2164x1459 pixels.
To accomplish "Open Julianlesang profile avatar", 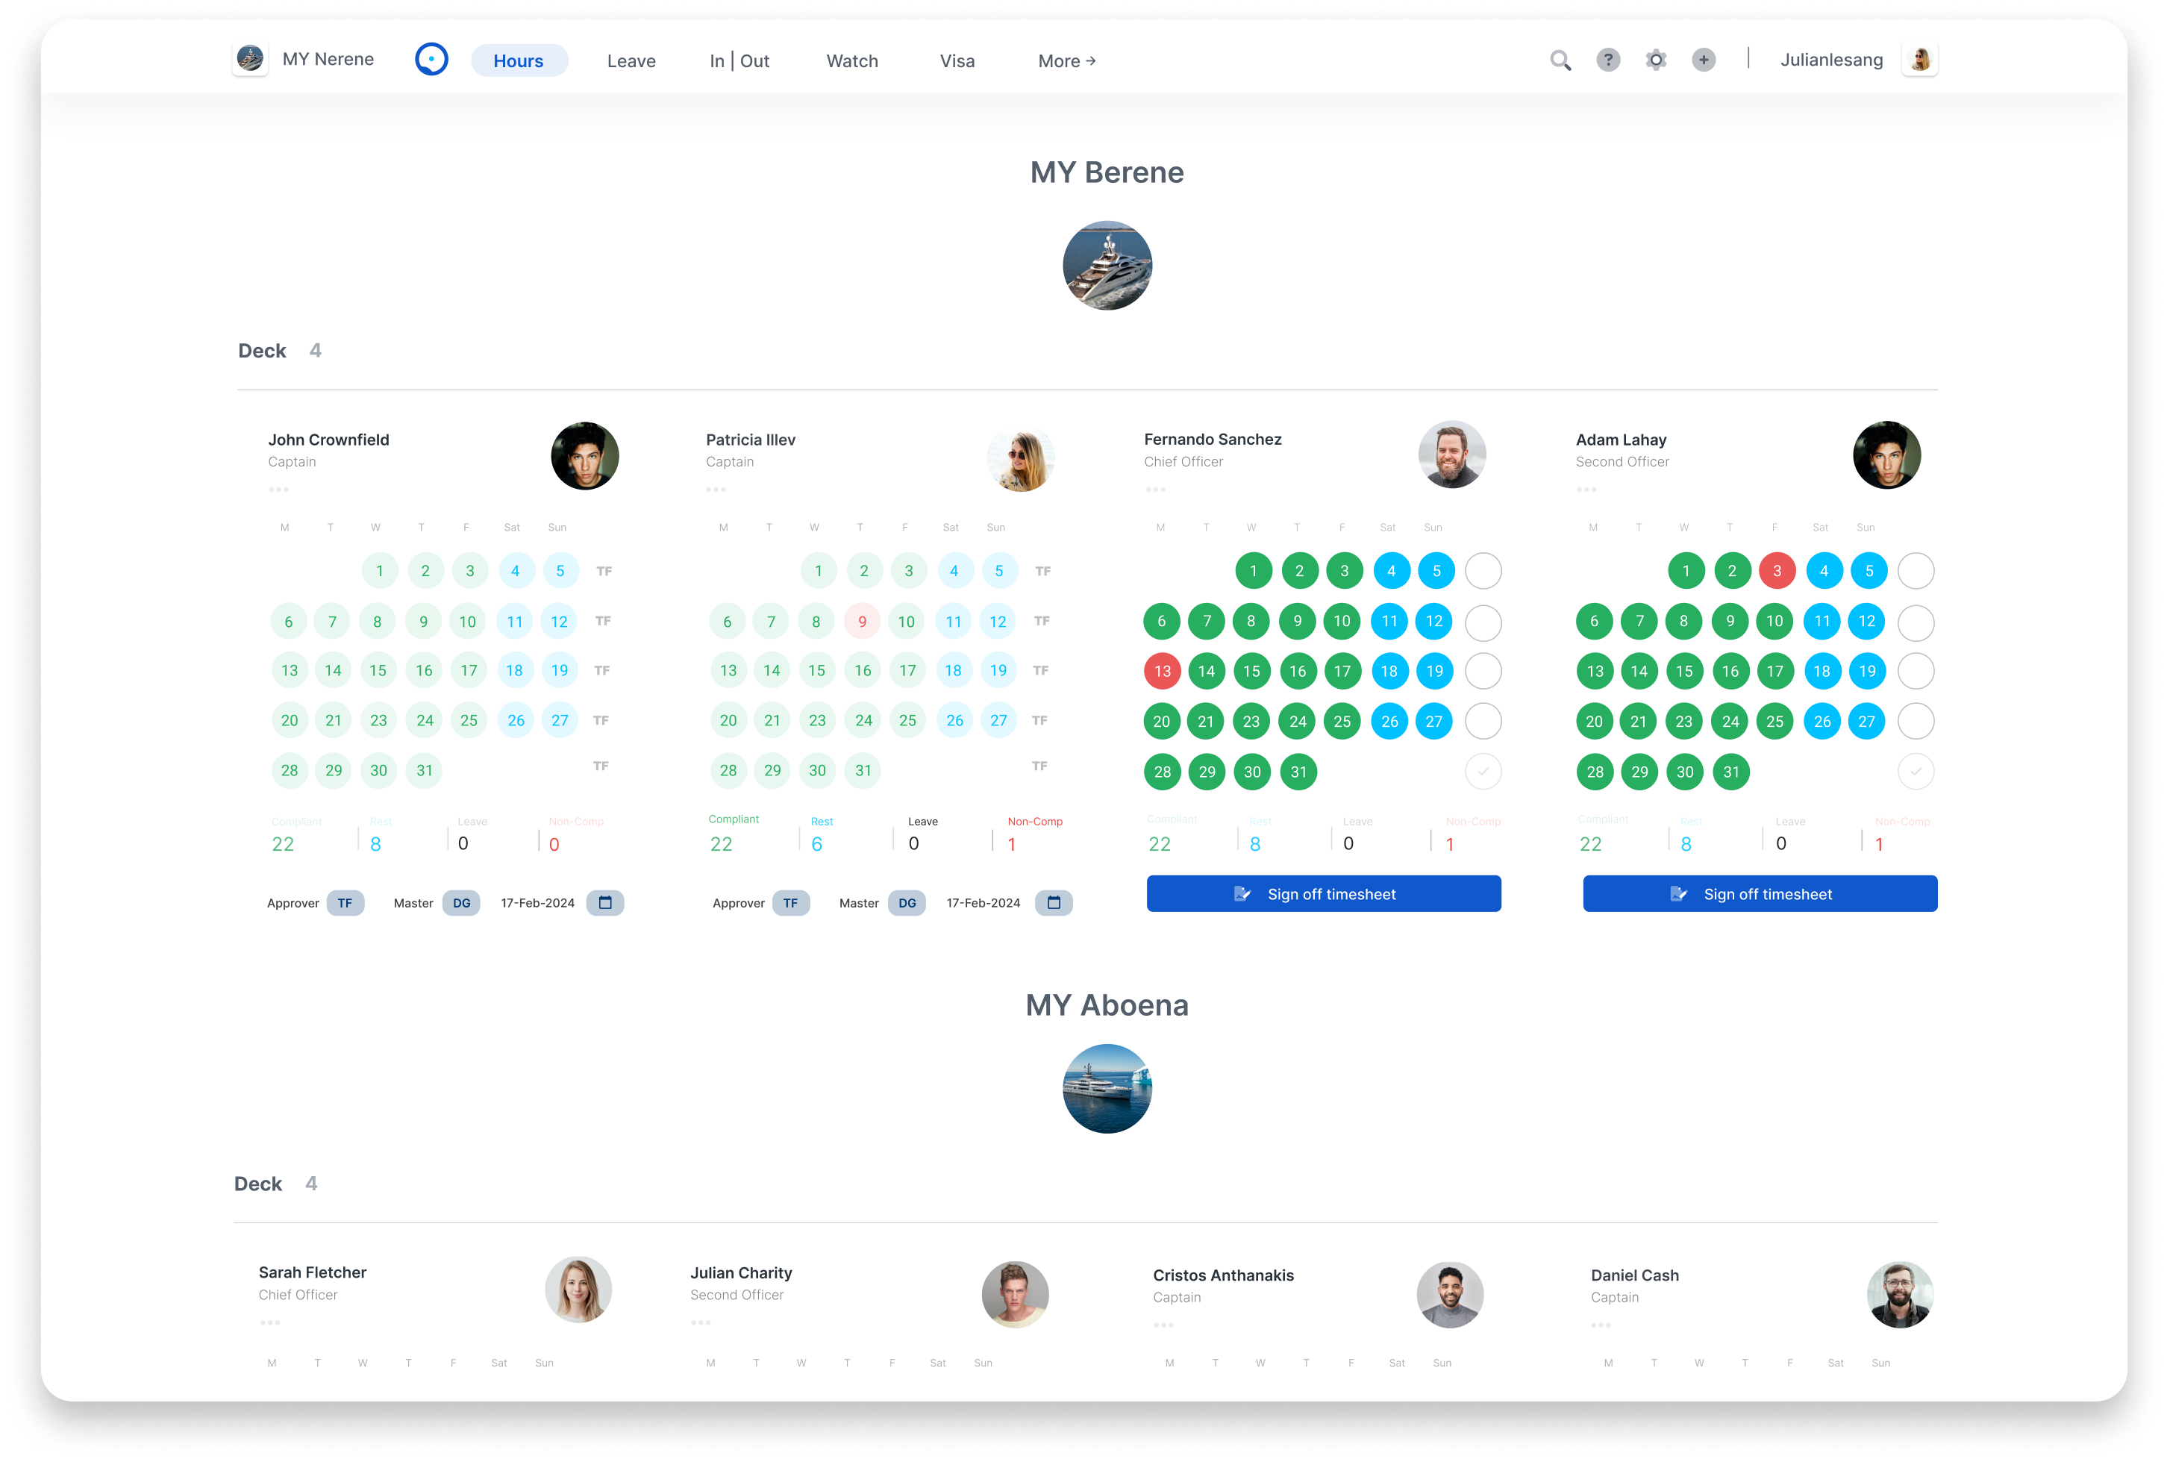I will (x=1918, y=60).
